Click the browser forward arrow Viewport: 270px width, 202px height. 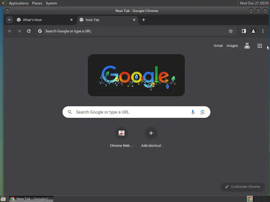click(19, 31)
